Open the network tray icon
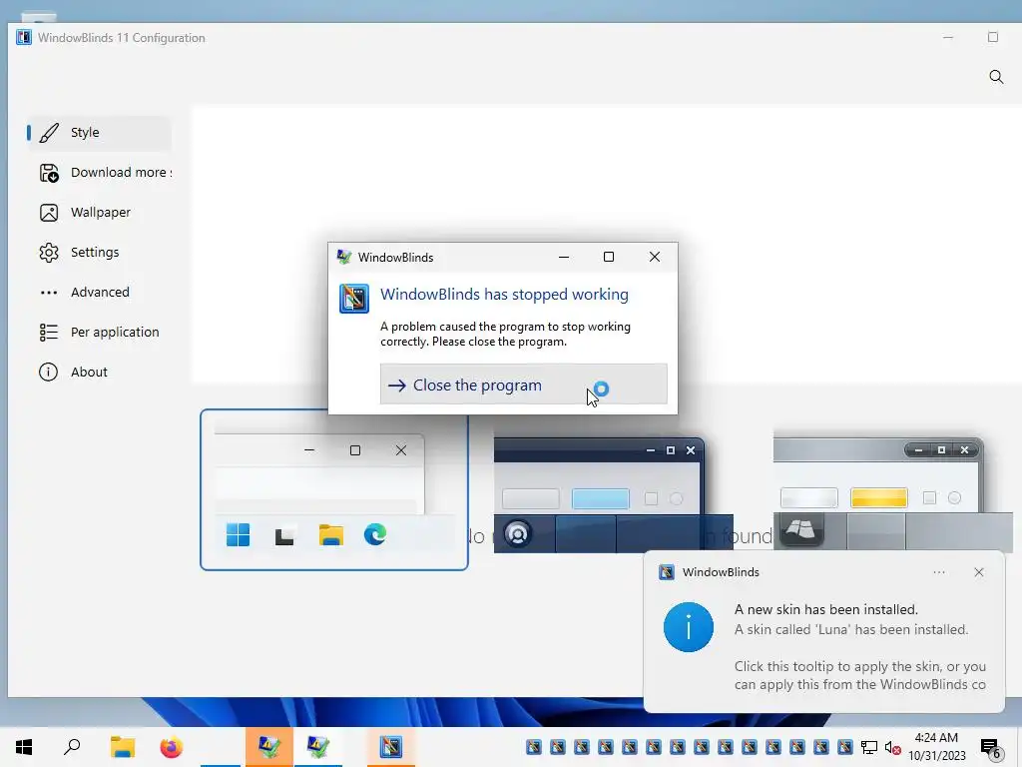The width and height of the screenshot is (1022, 767). (x=869, y=747)
